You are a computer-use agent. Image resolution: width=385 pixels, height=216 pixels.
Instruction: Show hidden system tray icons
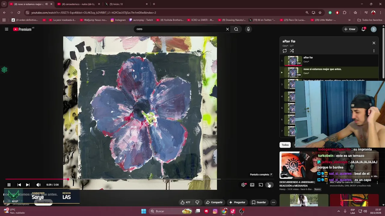[338, 211]
